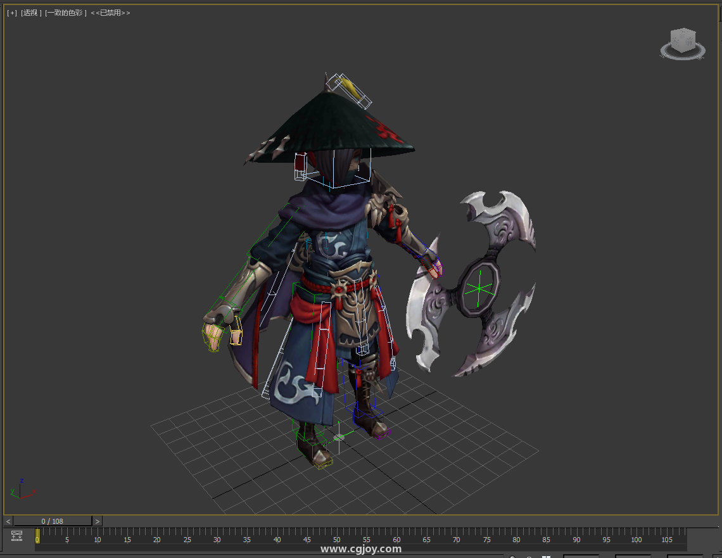Click the 0 / 108 time slider handle
The width and height of the screenshot is (722, 558).
[53, 521]
